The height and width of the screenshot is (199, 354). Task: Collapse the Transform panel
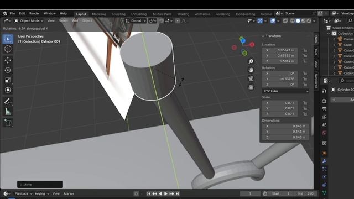(x=263, y=36)
